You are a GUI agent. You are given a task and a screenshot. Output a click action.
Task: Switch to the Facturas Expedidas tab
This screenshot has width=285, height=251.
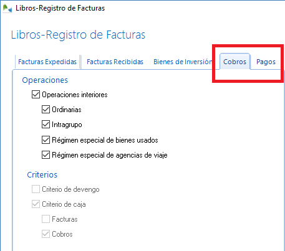click(47, 62)
